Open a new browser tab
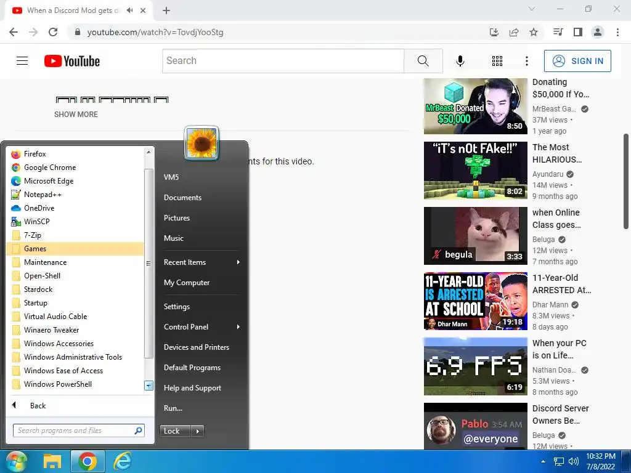The height and width of the screenshot is (473, 631). [x=166, y=10]
